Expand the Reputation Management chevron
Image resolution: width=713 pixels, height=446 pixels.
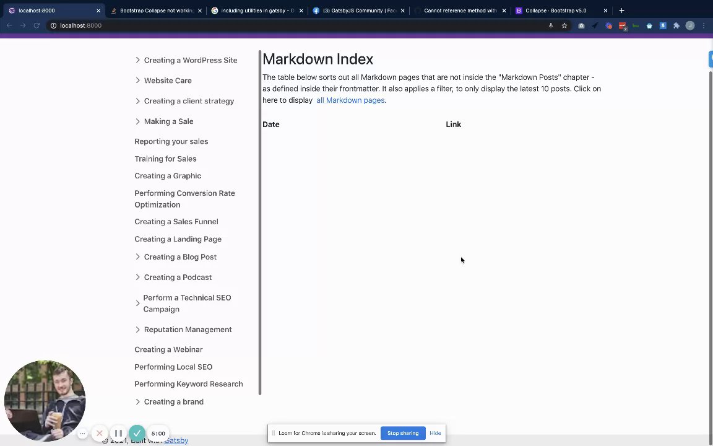(137, 330)
